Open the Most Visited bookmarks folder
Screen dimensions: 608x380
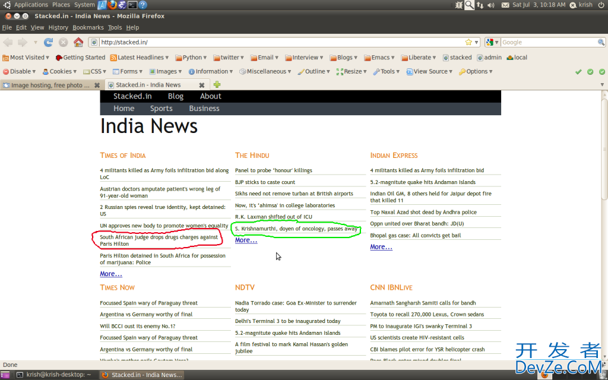[x=26, y=58]
